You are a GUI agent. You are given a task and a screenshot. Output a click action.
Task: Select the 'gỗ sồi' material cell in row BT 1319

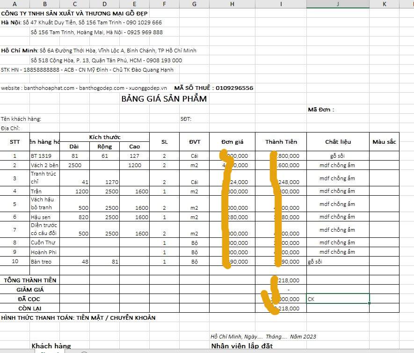tap(338, 156)
